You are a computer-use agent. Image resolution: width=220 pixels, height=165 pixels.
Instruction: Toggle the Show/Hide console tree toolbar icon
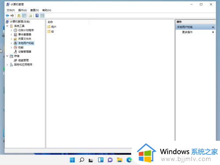coord(24,15)
